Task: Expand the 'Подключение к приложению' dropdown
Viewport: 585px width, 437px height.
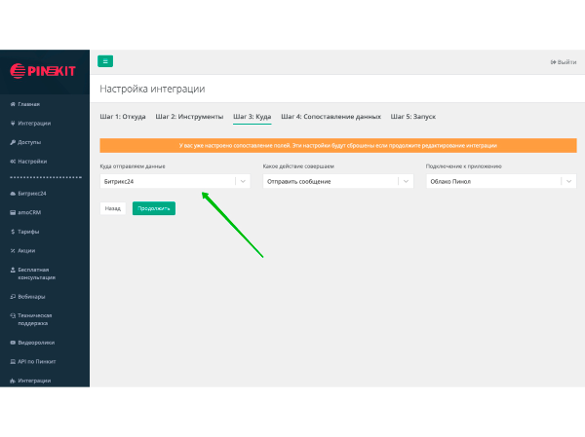Action: tap(501, 181)
